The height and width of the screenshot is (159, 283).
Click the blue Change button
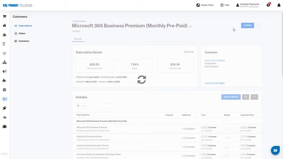click(x=248, y=26)
